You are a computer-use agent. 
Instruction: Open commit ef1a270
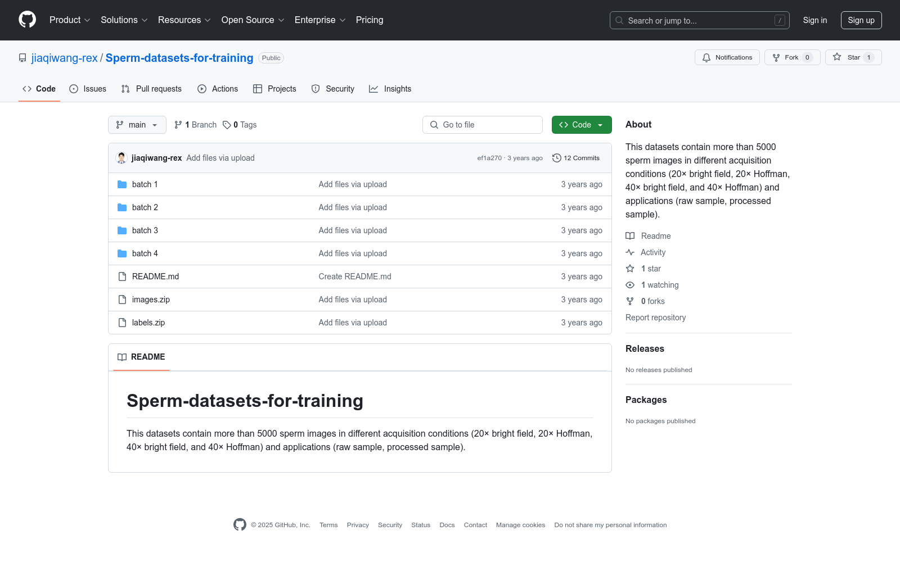tap(489, 158)
